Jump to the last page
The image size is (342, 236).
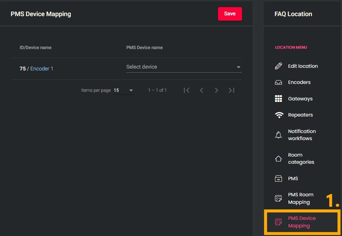(231, 90)
